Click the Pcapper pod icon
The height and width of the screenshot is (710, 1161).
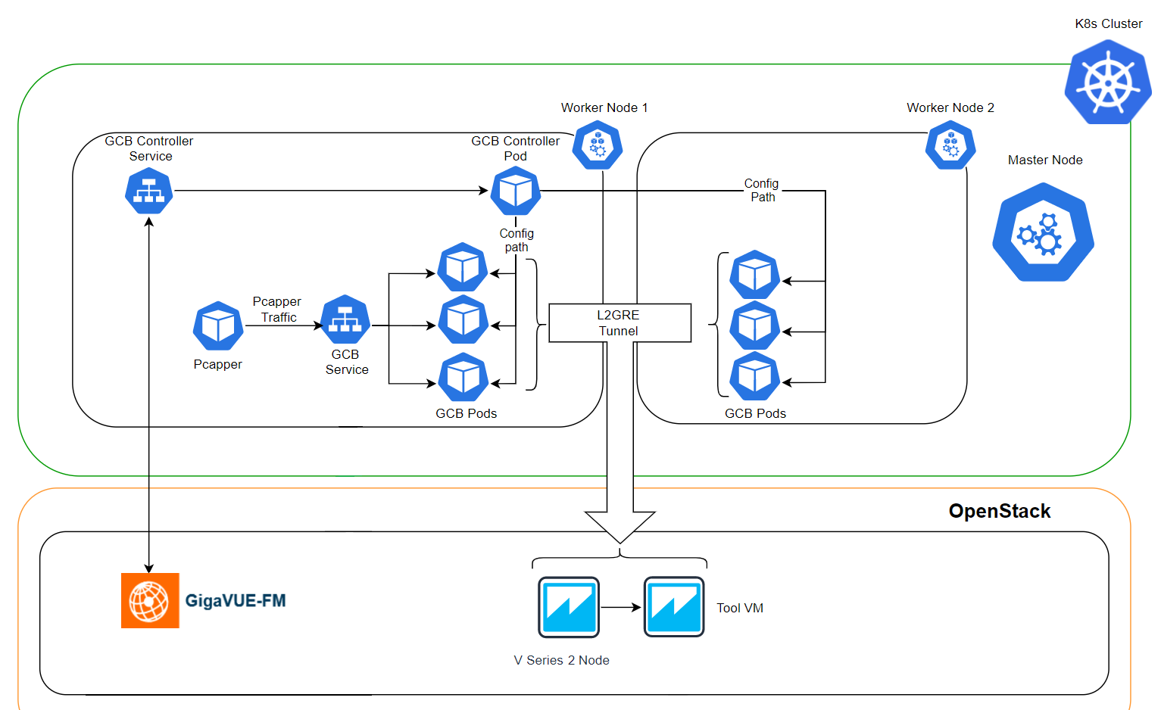coord(218,325)
